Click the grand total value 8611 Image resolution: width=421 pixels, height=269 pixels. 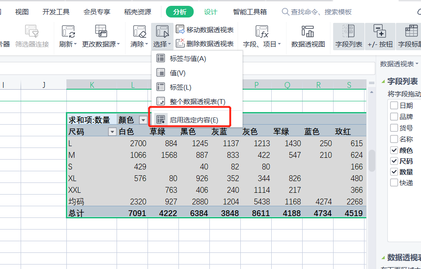coord(260,213)
